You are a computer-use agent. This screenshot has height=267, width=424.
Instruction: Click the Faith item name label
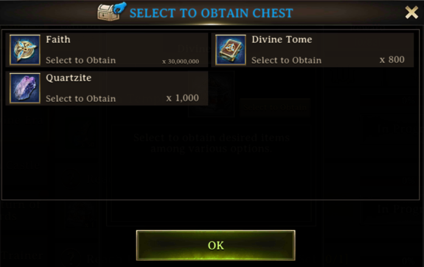click(58, 40)
